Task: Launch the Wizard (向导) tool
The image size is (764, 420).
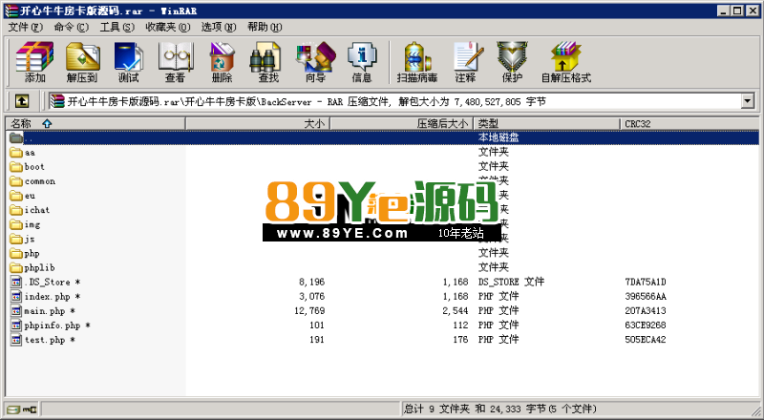Action: tap(315, 62)
